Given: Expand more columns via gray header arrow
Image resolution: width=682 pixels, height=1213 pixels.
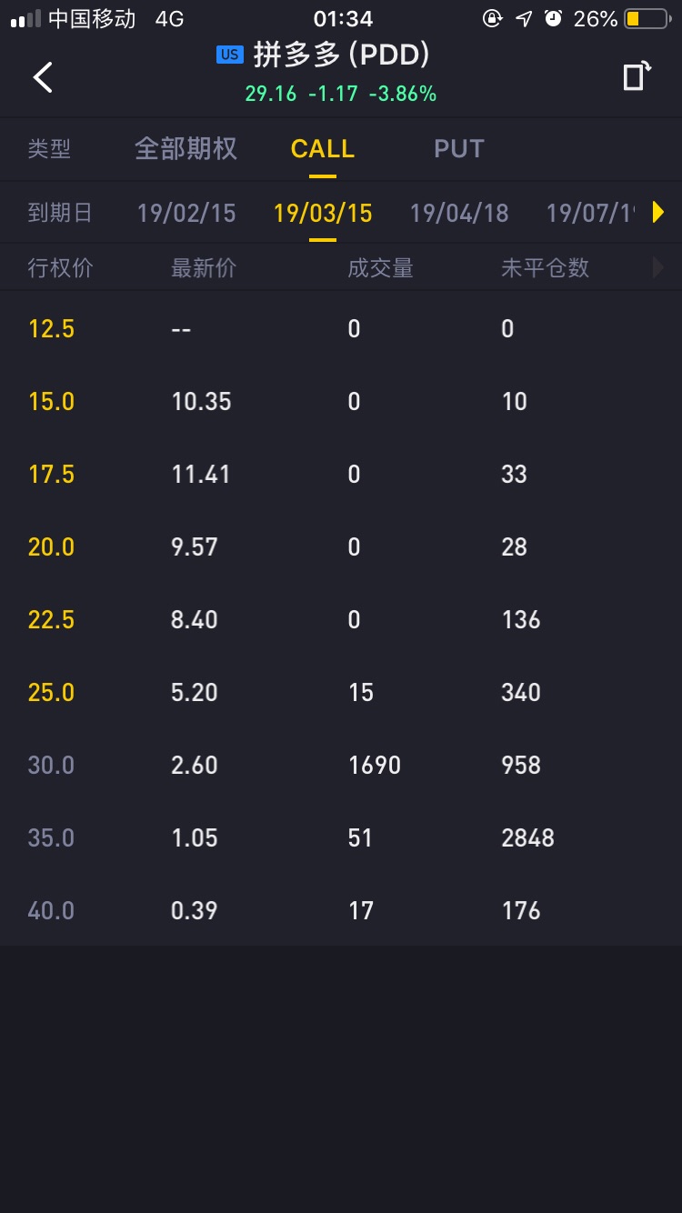Looking at the screenshot, I should [658, 267].
